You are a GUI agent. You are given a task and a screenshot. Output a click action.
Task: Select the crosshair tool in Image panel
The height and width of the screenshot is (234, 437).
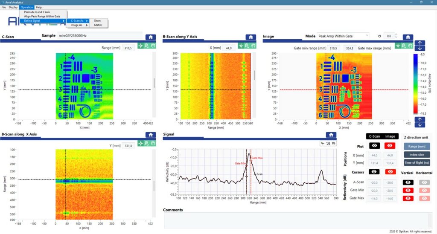(x=398, y=46)
